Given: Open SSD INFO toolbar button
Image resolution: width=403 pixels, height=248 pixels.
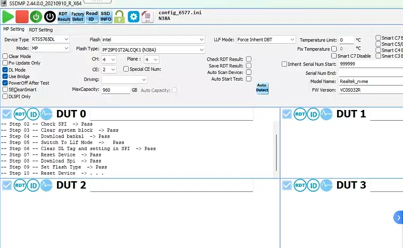Looking at the screenshot, I should tap(106, 17).
